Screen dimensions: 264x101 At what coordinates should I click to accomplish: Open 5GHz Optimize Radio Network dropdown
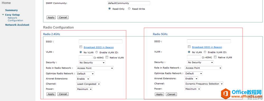(194, 73)
